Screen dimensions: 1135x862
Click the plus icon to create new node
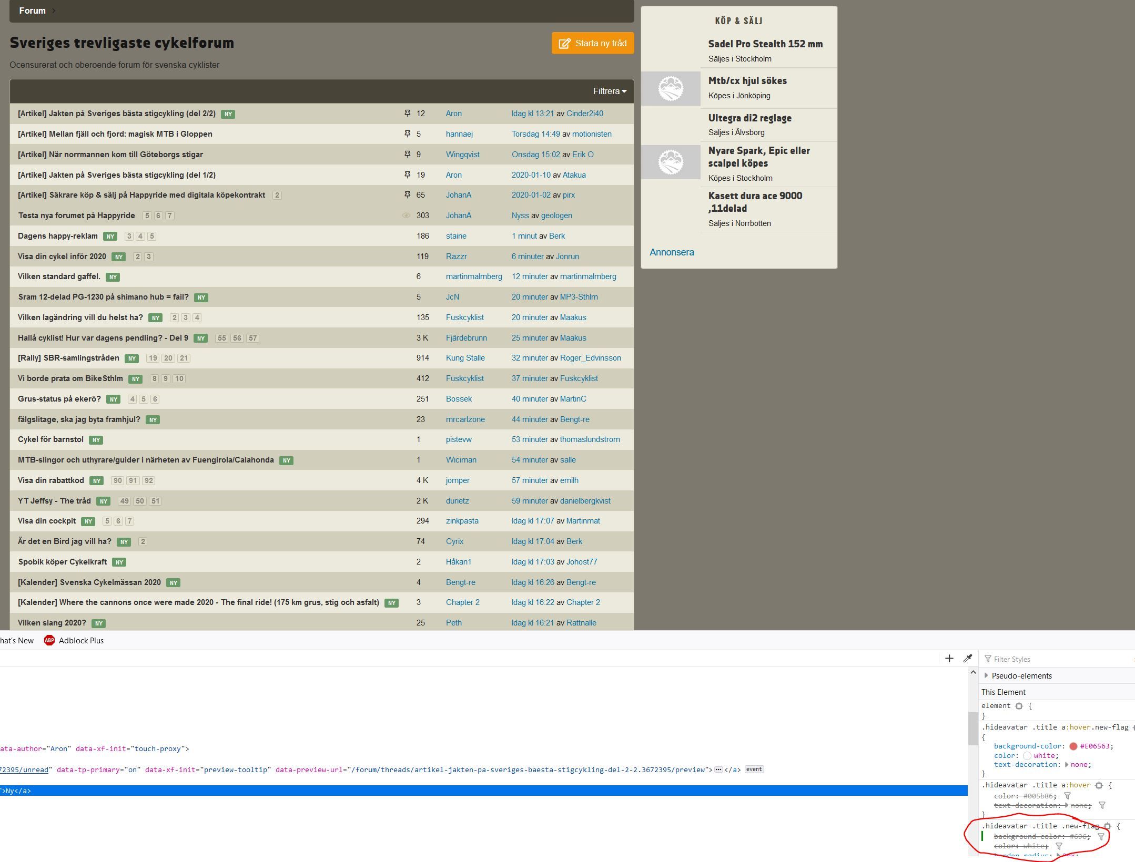pyautogui.click(x=949, y=659)
